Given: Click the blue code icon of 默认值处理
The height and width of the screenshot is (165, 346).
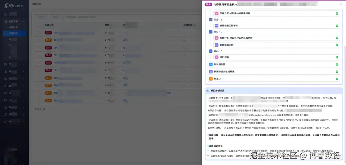Looking at the screenshot, I should tap(211, 64).
